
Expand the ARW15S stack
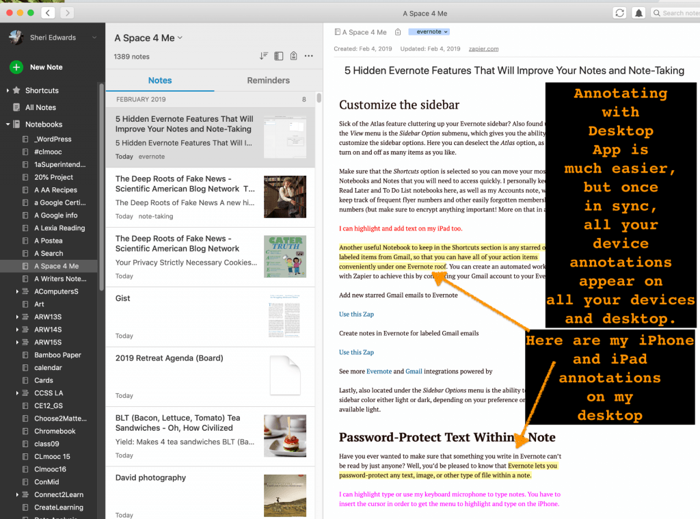[x=17, y=342]
